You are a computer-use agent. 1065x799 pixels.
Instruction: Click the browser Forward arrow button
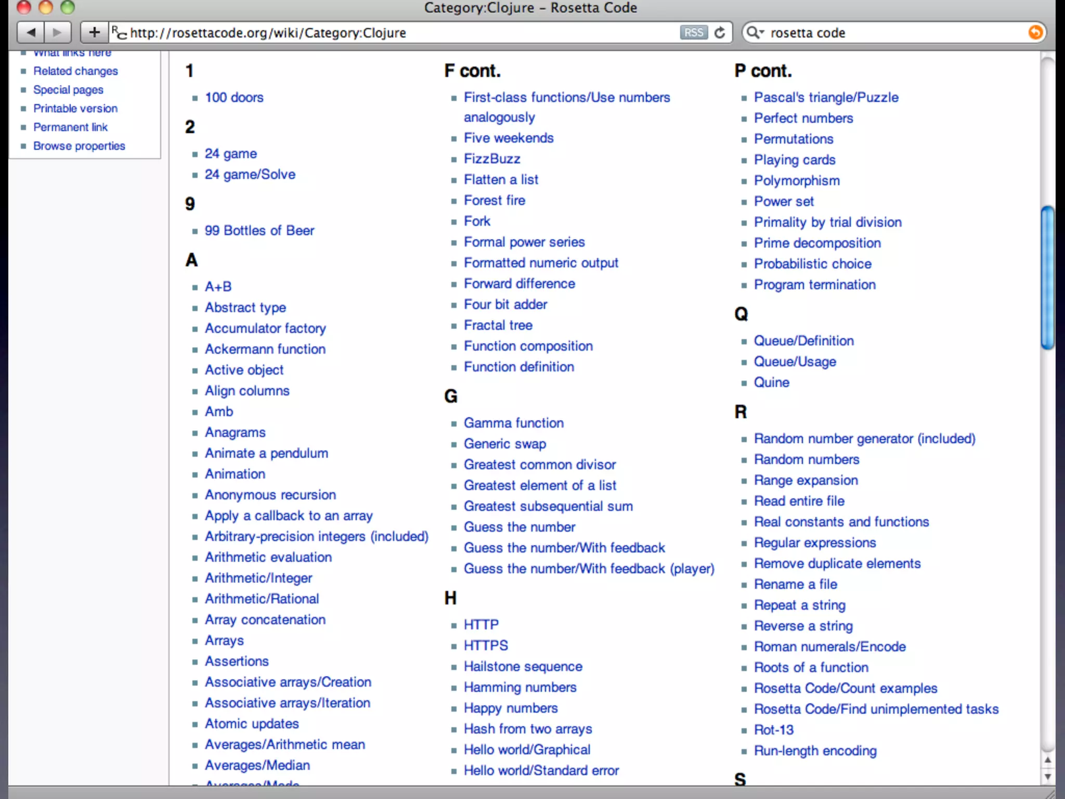coord(57,33)
